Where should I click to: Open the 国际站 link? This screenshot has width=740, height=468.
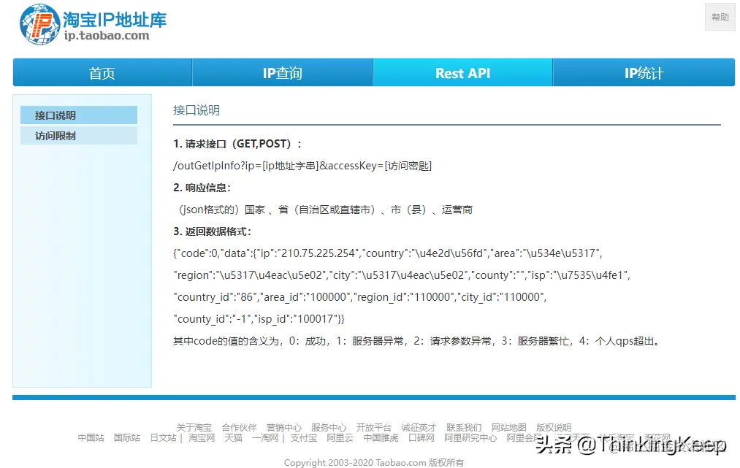(x=126, y=438)
